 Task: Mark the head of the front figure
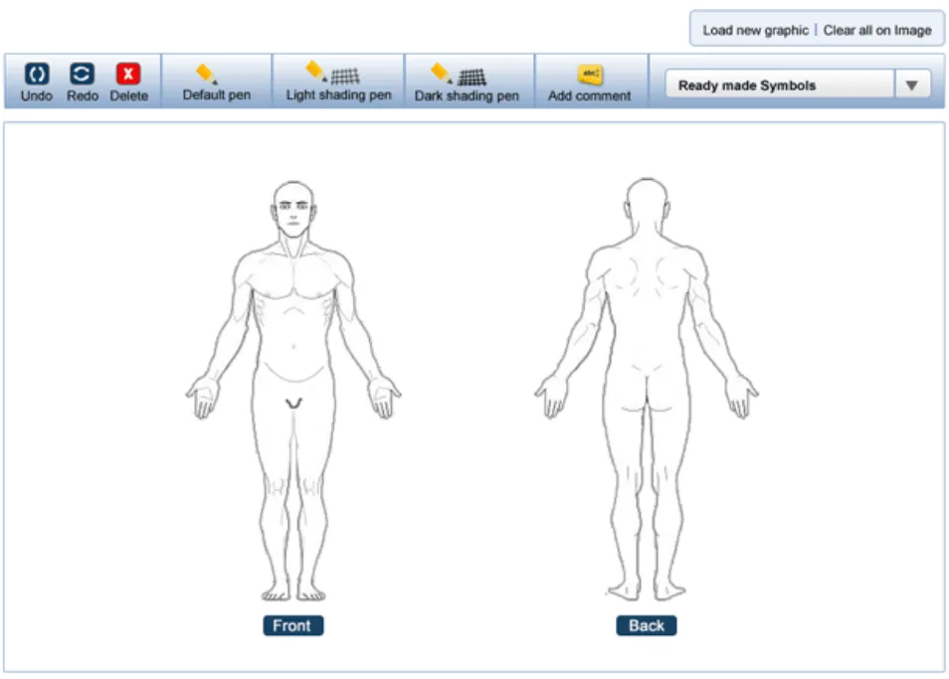click(x=294, y=211)
